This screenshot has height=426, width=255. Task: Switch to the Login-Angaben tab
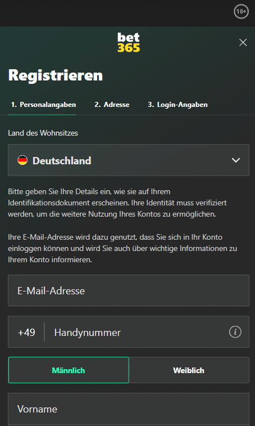[x=177, y=105]
